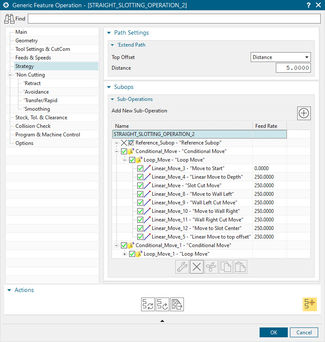This screenshot has width=325, height=342.
Task: Open the Top Offset dropdown
Action: pos(280,57)
